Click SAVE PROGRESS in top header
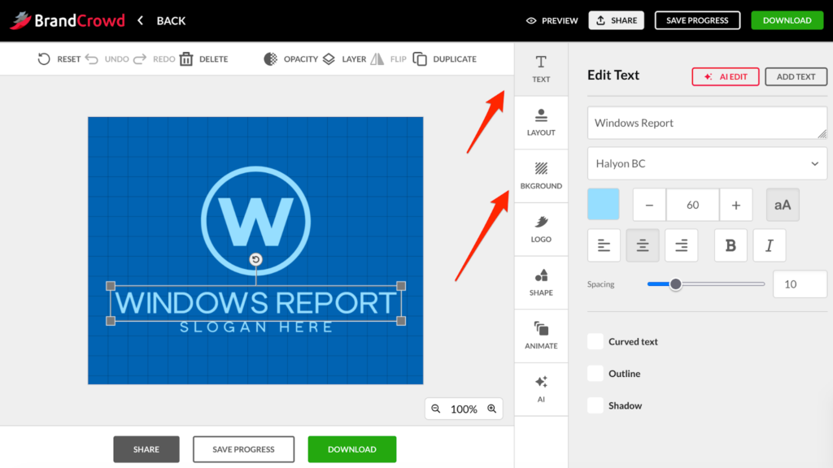Viewport: 833px width, 468px height. point(697,20)
